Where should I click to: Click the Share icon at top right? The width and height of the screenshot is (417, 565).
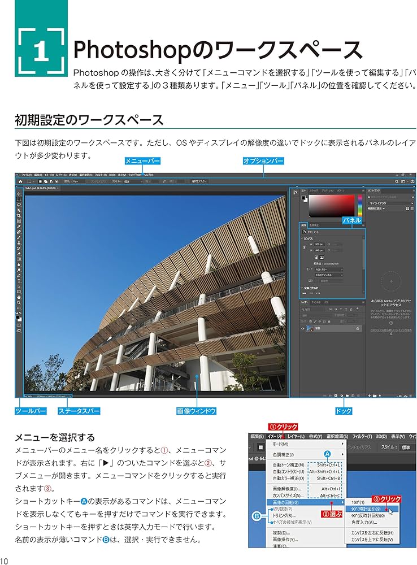tap(412, 181)
